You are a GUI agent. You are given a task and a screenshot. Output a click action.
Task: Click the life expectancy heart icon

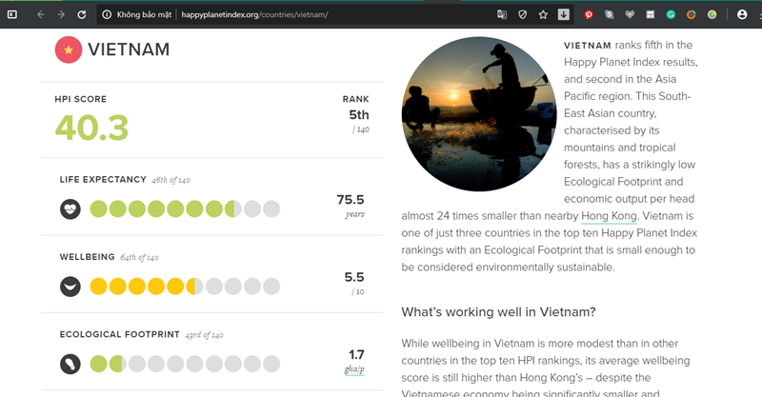coord(70,208)
